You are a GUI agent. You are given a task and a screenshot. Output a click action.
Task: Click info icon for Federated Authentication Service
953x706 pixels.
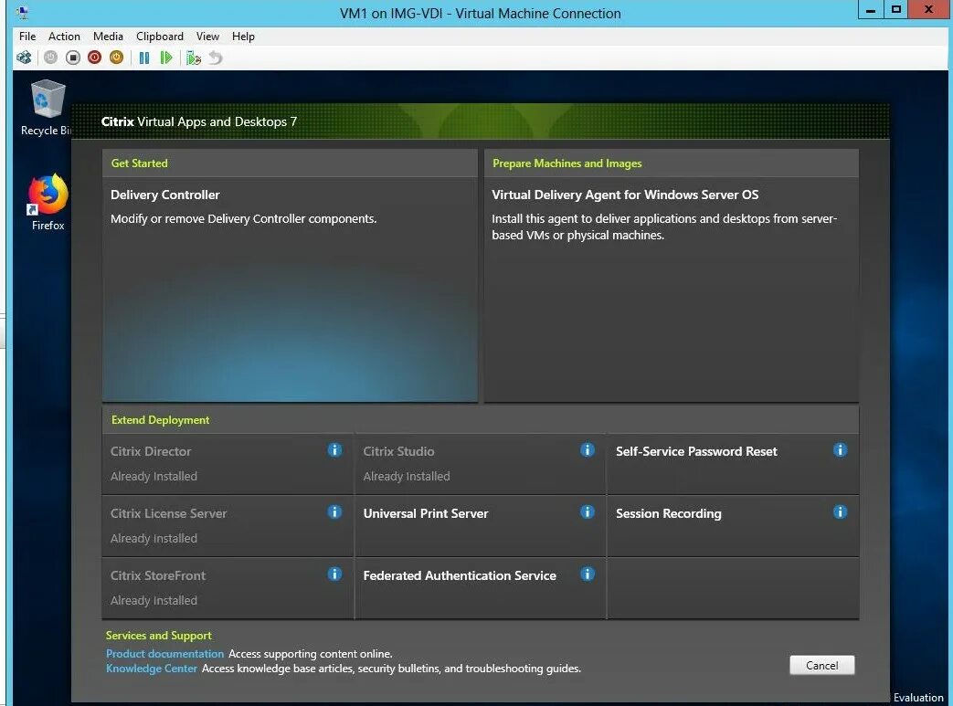(588, 574)
